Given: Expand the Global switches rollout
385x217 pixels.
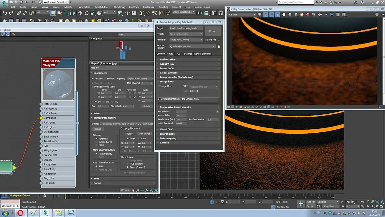Looking at the screenshot, I should pos(169,73).
